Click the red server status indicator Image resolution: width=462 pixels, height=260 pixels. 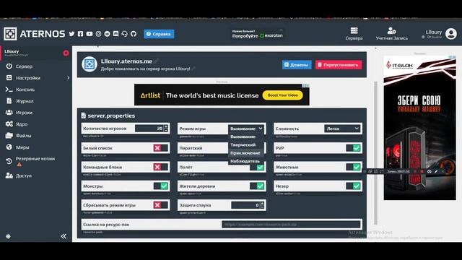(66, 53)
